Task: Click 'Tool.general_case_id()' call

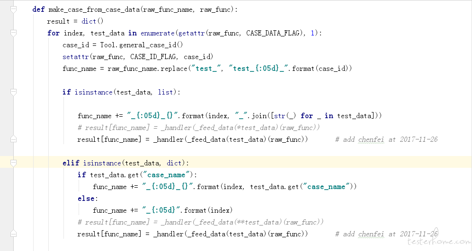Action: 142,45
